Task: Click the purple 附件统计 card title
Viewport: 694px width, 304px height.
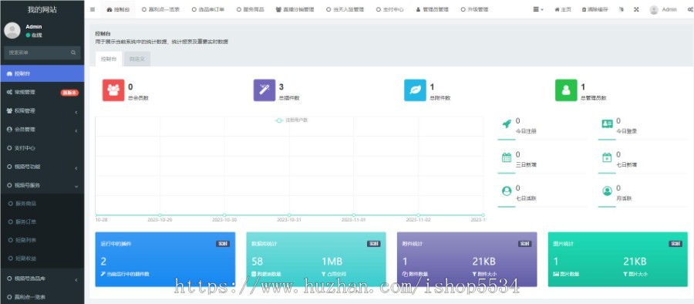Action: 413,244
